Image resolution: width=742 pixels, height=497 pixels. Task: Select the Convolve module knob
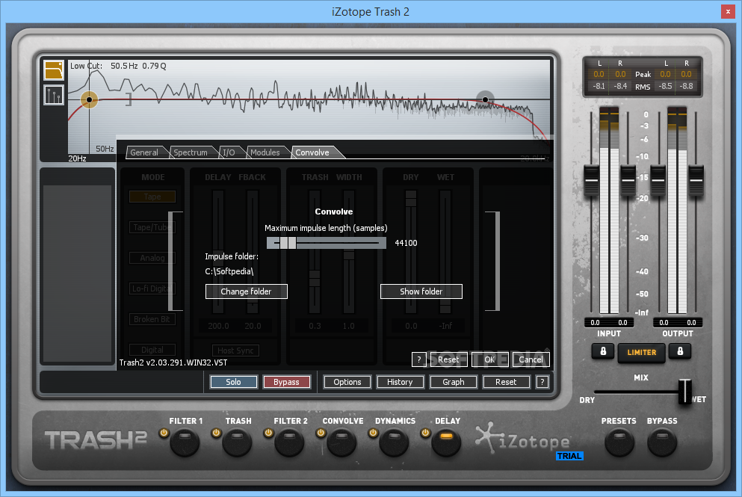[341, 442]
